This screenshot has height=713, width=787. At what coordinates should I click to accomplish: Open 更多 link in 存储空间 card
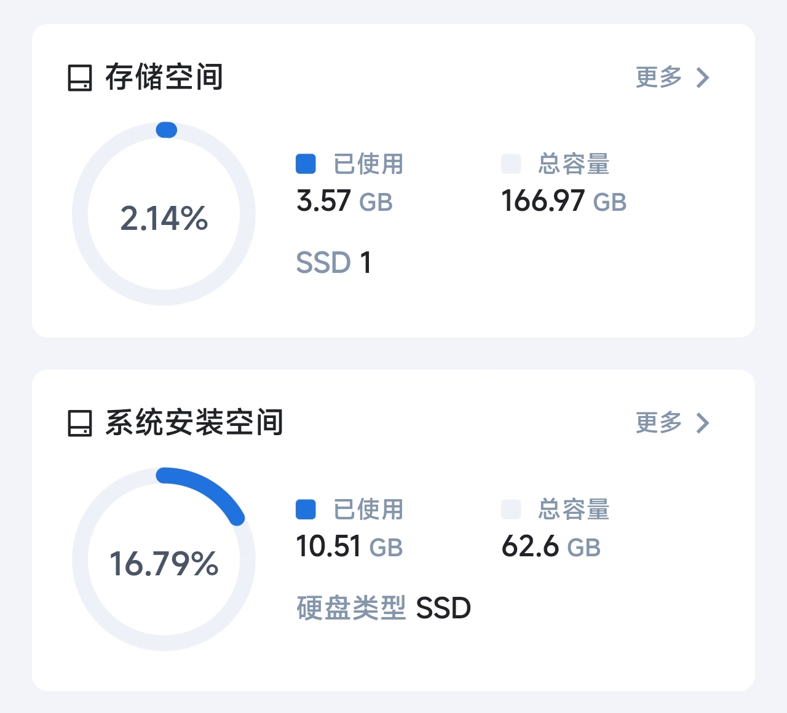coord(659,77)
